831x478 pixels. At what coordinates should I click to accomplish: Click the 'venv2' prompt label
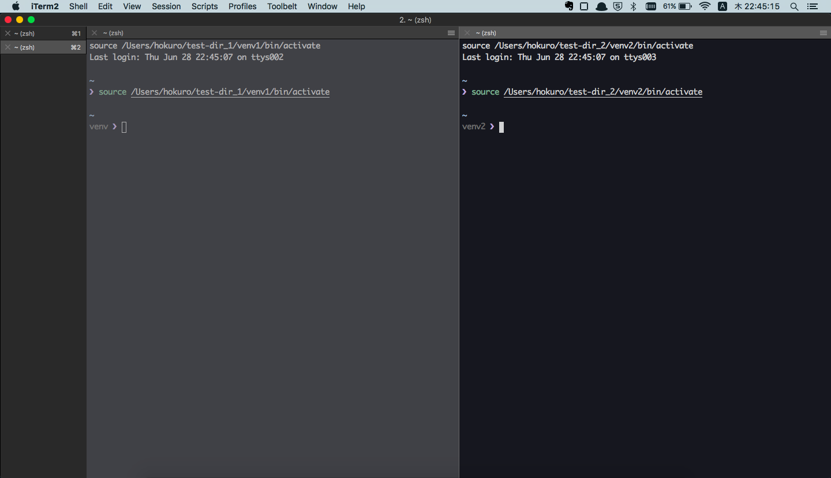tap(474, 126)
